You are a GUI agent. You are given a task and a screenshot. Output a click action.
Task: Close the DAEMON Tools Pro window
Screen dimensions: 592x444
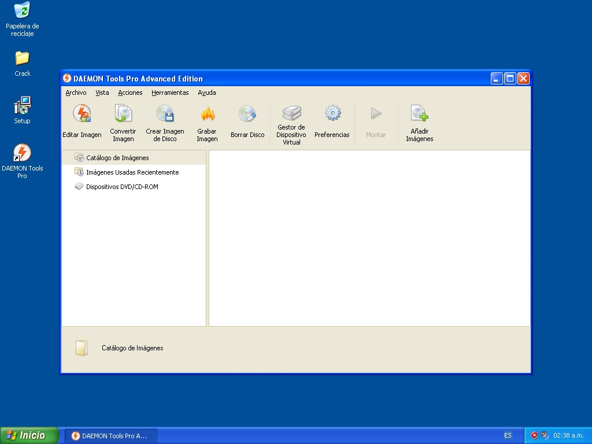[523, 79]
